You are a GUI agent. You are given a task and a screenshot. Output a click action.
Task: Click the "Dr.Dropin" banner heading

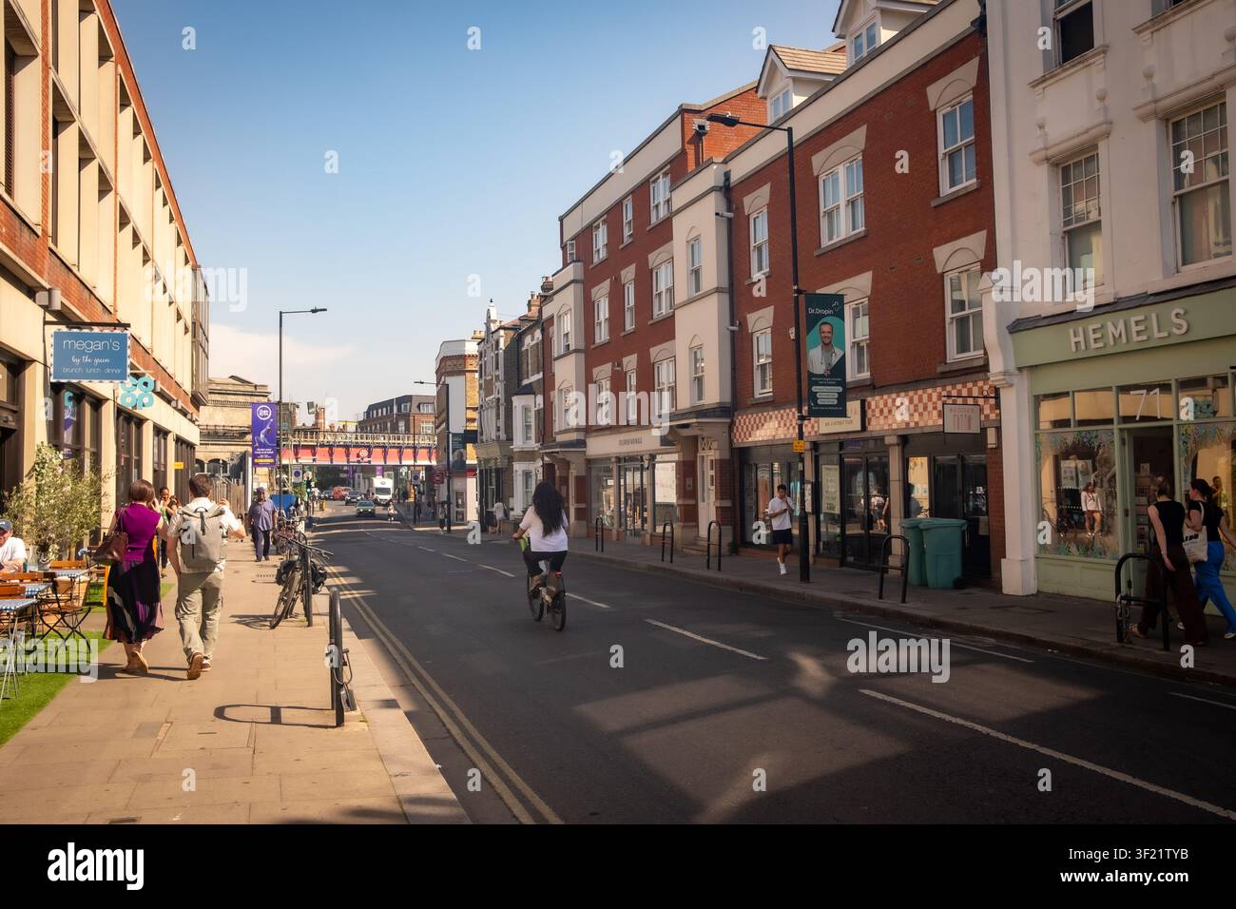[x=821, y=312]
